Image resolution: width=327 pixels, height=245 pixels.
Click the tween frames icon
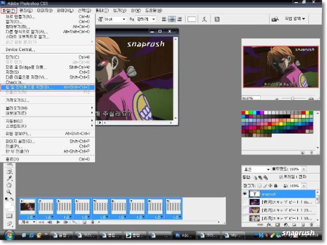(75, 223)
